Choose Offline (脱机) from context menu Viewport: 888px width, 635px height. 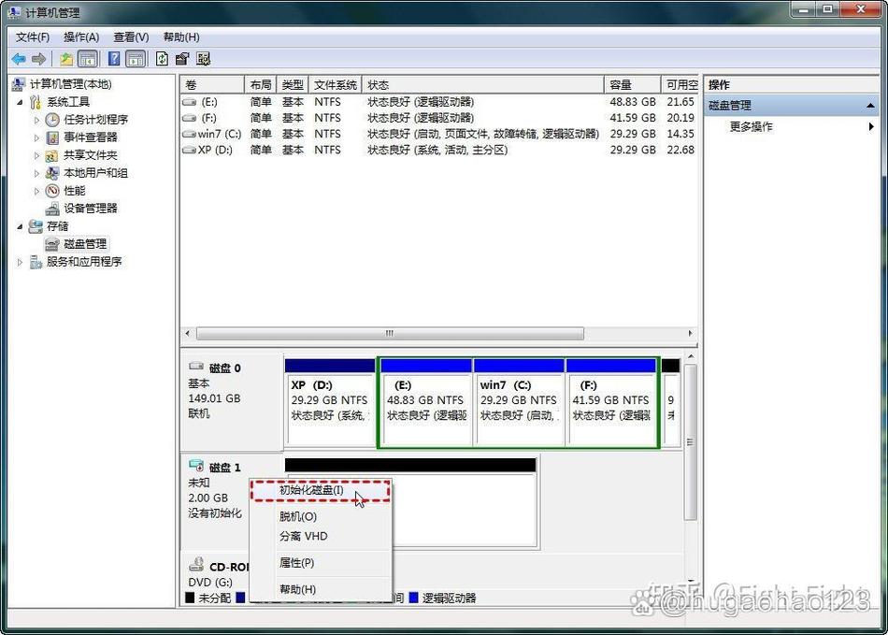pyautogui.click(x=321, y=516)
